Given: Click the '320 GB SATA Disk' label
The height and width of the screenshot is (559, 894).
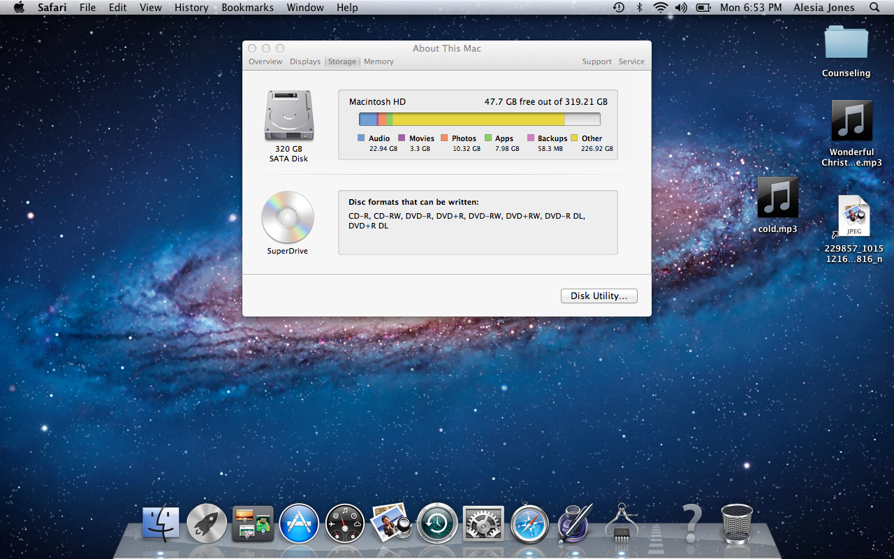Looking at the screenshot, I should (x=288, y=154).
